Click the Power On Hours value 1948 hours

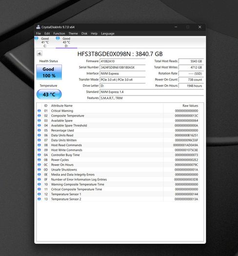tap(191, 86)
